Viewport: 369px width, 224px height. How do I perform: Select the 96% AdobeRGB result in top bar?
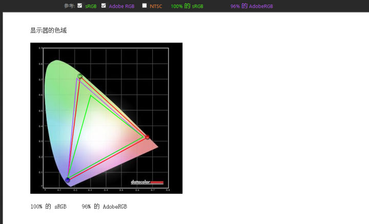(x=252, y=6)
